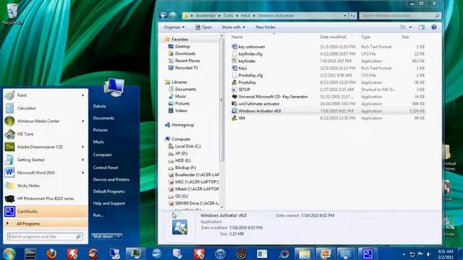Click the Windows Activator v9.0 preview thumbnail
The height and width of the screenshot is (260, 463).
pyautogui.click(x=179, y=227)
